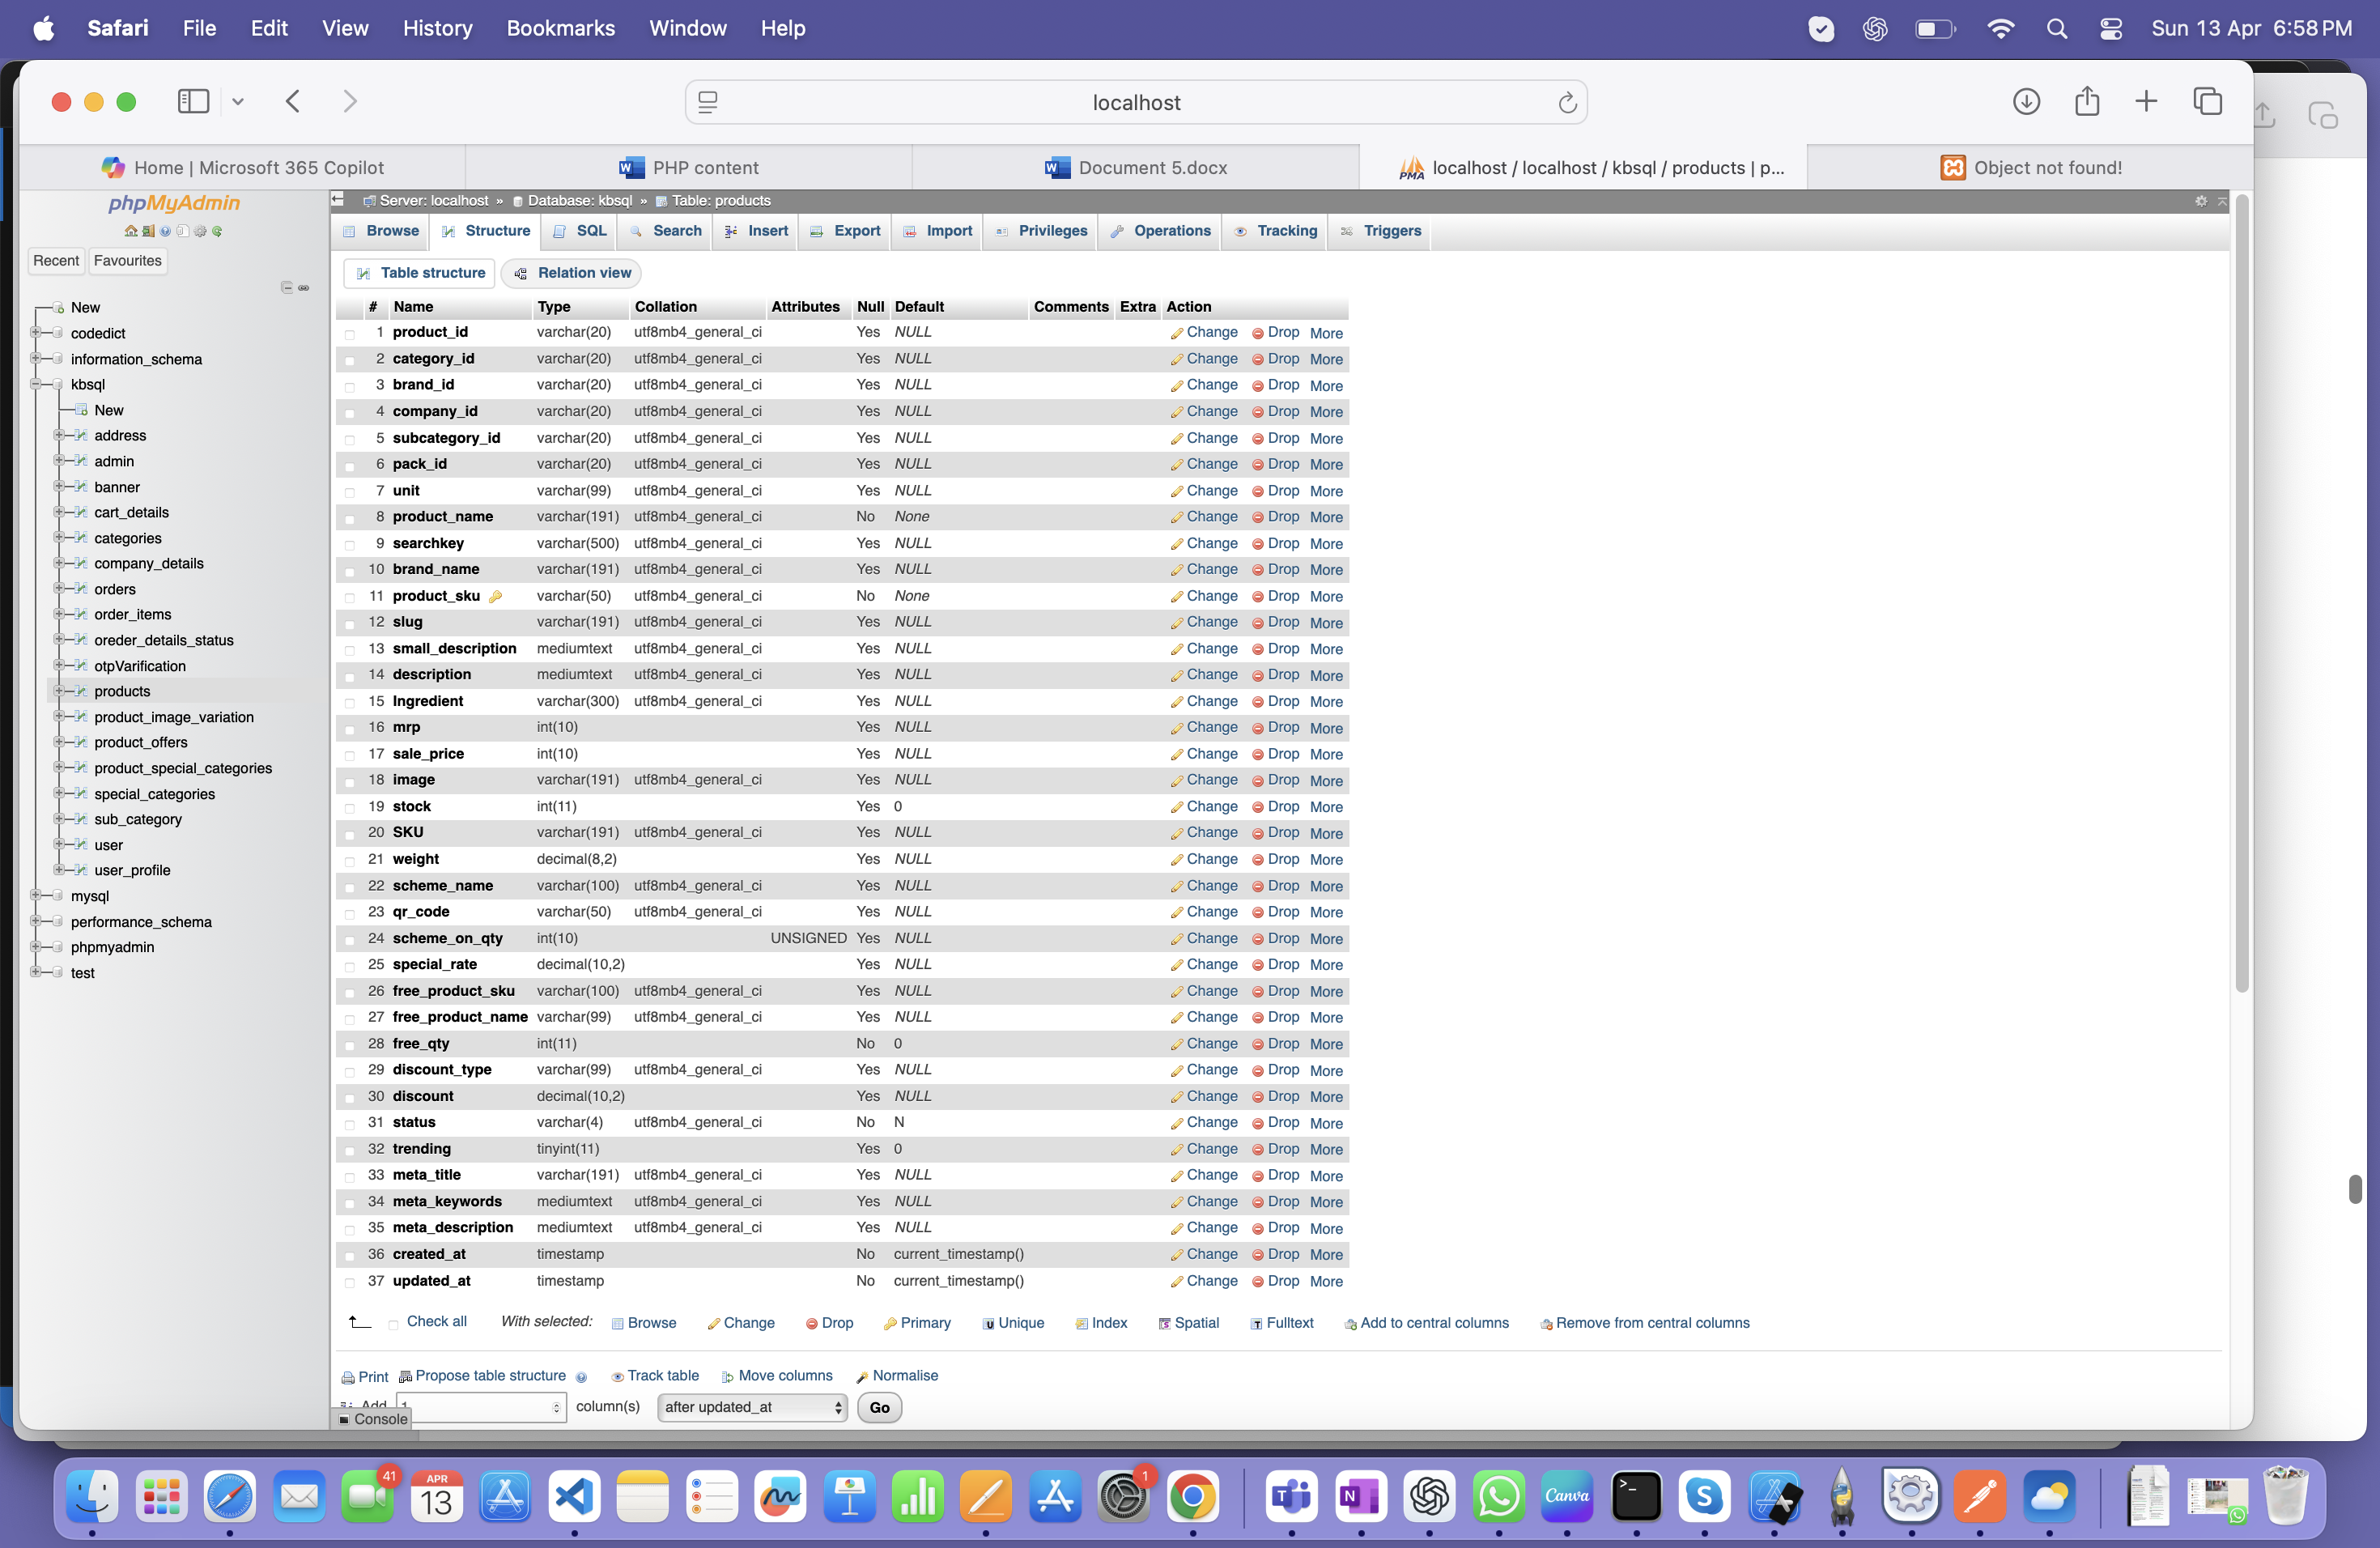This screenshot has width=2380, height=1548.
Task: Click the Propose table structure link
Action: pyautogui.click(x=490, y=1376)
